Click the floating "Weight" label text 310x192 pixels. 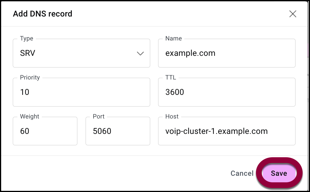[30, 117]
